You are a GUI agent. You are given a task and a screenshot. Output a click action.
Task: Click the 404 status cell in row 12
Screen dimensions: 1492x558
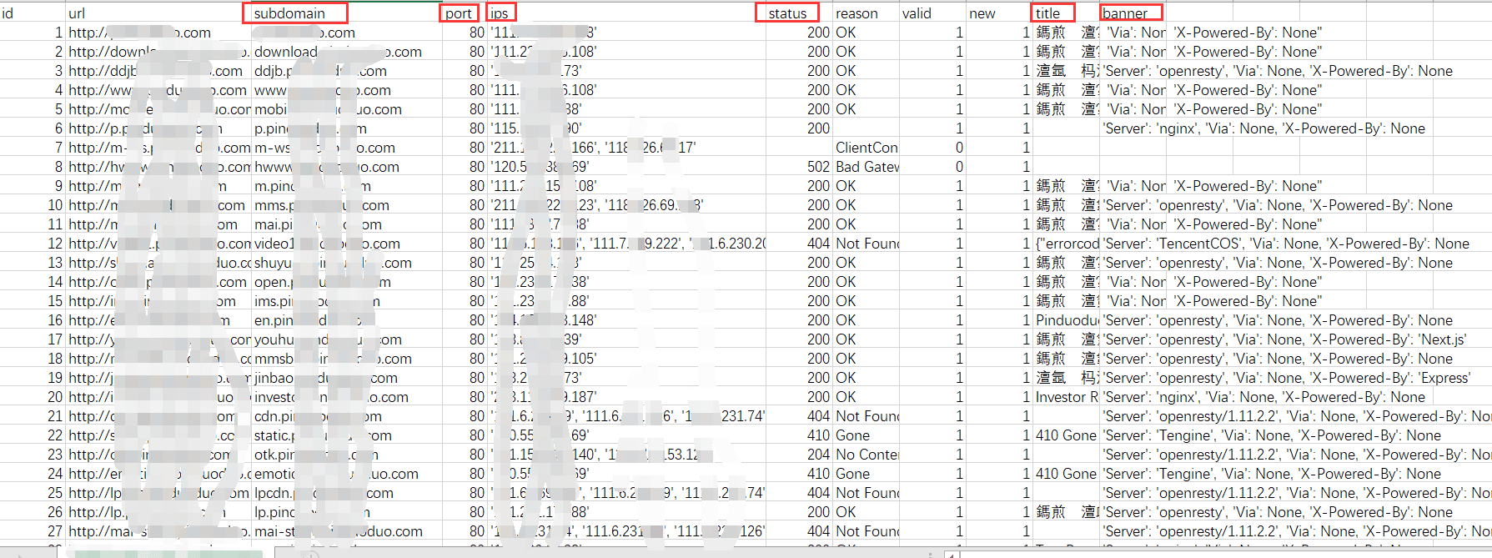tap(799, 244)
